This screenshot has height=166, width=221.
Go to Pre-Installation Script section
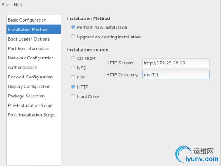tap(34, 105)
